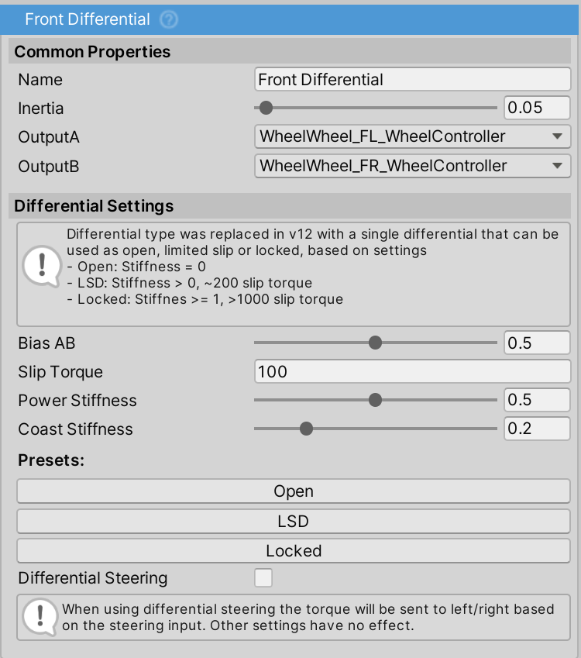581x658 pixels.
Task: Click the Coast Stiffness slider handle
Action: coord(306,428)
